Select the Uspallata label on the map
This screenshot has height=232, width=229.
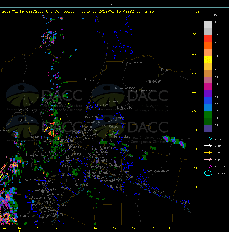(x=26, y=110)
